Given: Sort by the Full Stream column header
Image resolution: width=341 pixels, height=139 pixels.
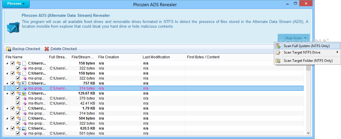Looking at the screenshot, I should pyautogui.click(x=58, y=57).
